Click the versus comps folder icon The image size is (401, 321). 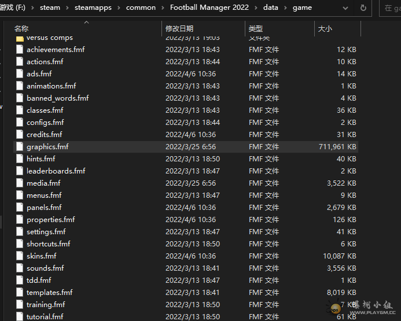click(20, 38)
